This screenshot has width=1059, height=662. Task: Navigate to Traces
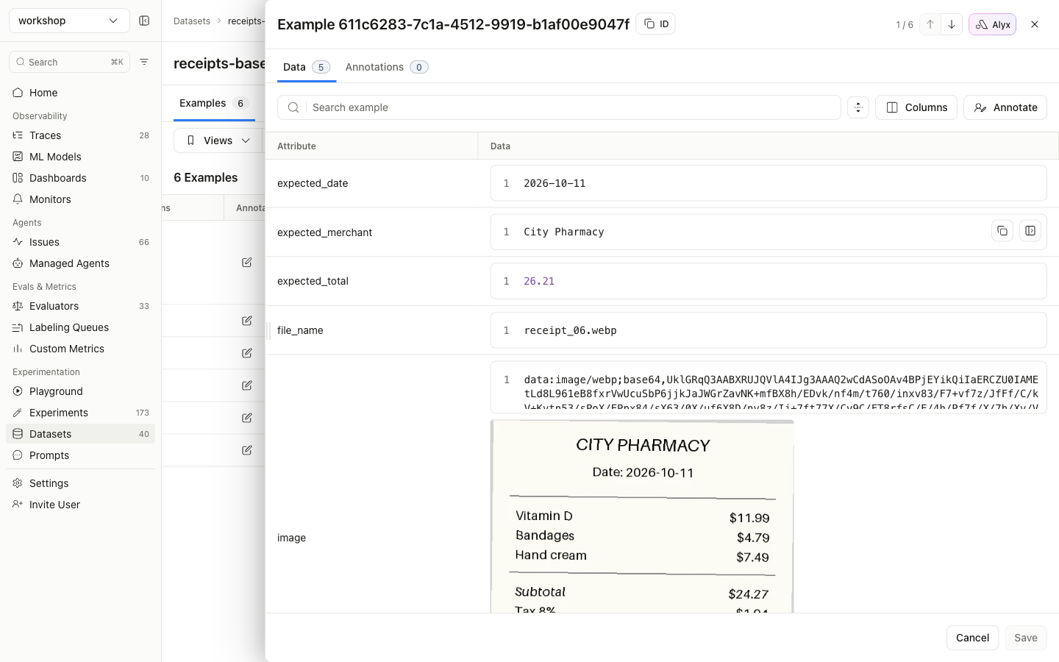[x=81, y=135]
